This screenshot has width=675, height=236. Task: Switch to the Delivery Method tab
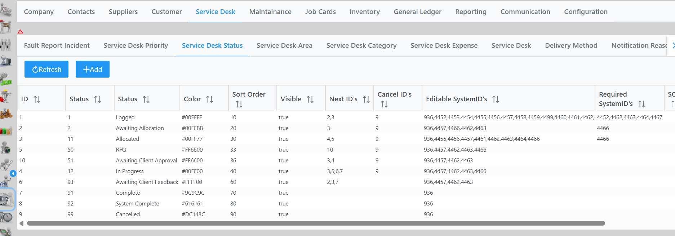571,46
